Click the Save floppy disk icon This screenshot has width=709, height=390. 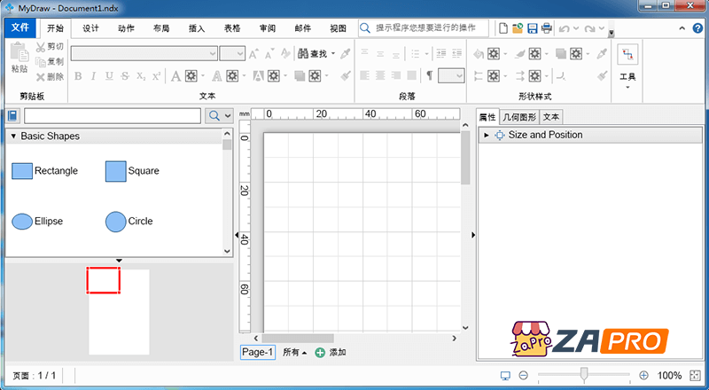(533, 28)
